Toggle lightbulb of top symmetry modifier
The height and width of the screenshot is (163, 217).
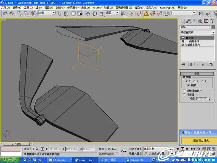pos(183,38)
